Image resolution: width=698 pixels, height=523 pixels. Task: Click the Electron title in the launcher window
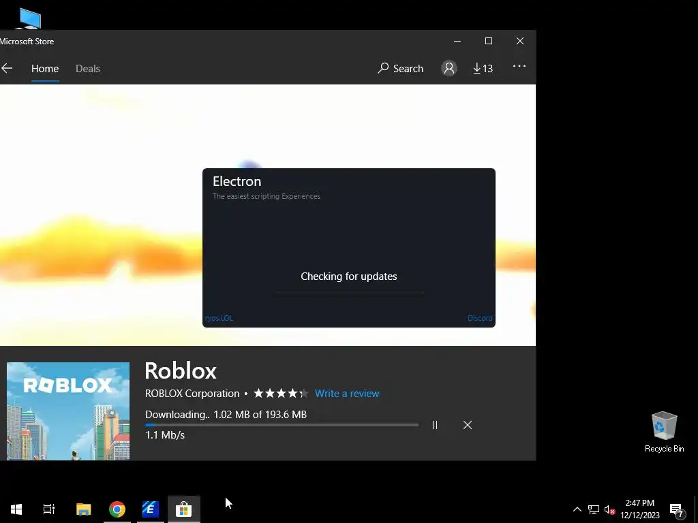click(237, 181)
